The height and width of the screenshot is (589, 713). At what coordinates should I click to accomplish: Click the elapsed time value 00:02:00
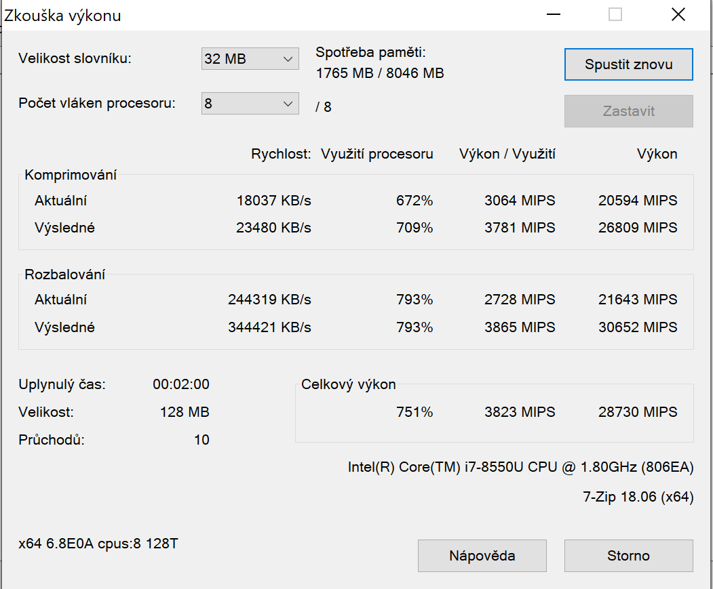pyautogui.click(x=180, y=384)
